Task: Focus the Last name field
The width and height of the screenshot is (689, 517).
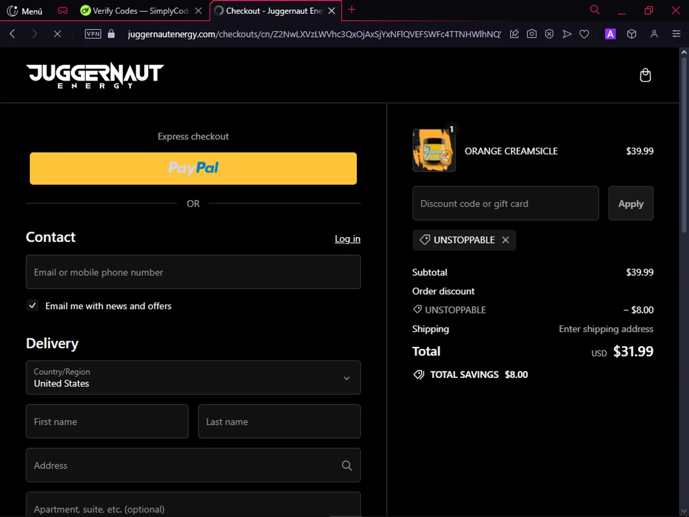Action: (279, 421)
